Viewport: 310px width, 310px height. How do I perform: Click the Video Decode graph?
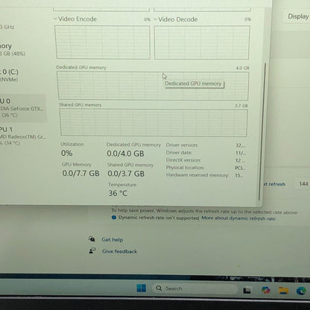pos(202,42)
